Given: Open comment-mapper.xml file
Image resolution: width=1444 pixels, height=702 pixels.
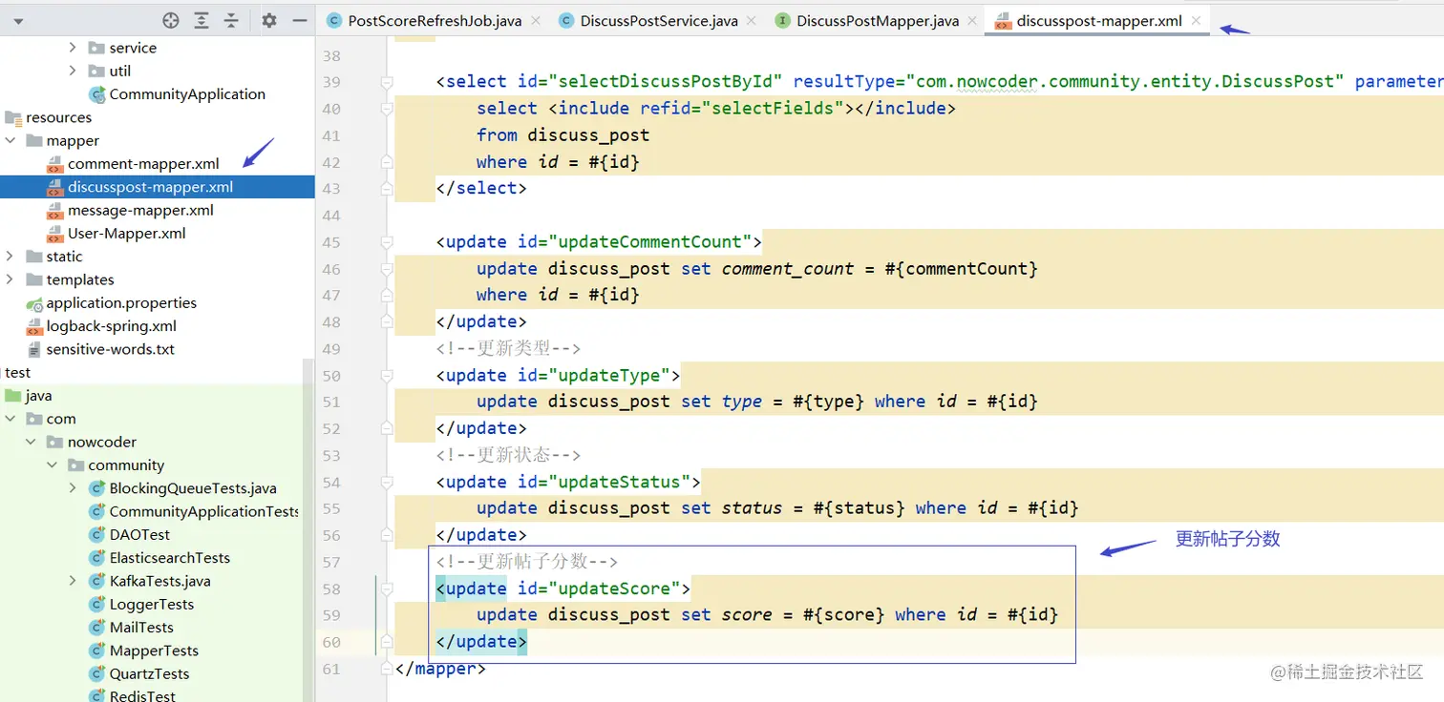Looking at the screenshot, I should (143, 164).
